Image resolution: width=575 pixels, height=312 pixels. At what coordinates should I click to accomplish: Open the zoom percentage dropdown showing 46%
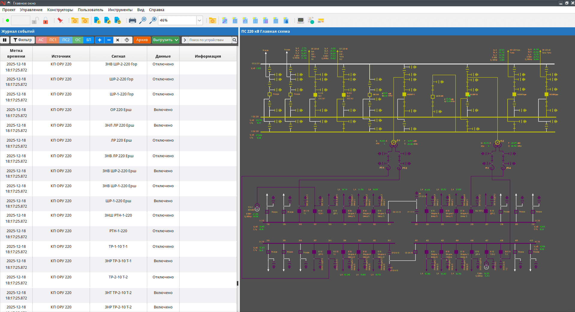[x=199, y=20]
